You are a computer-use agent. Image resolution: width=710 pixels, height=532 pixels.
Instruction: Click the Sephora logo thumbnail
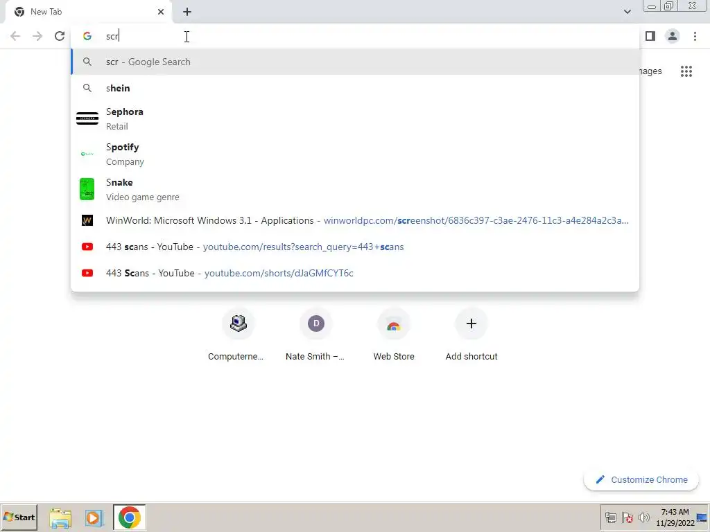click(x=87, y=118)
